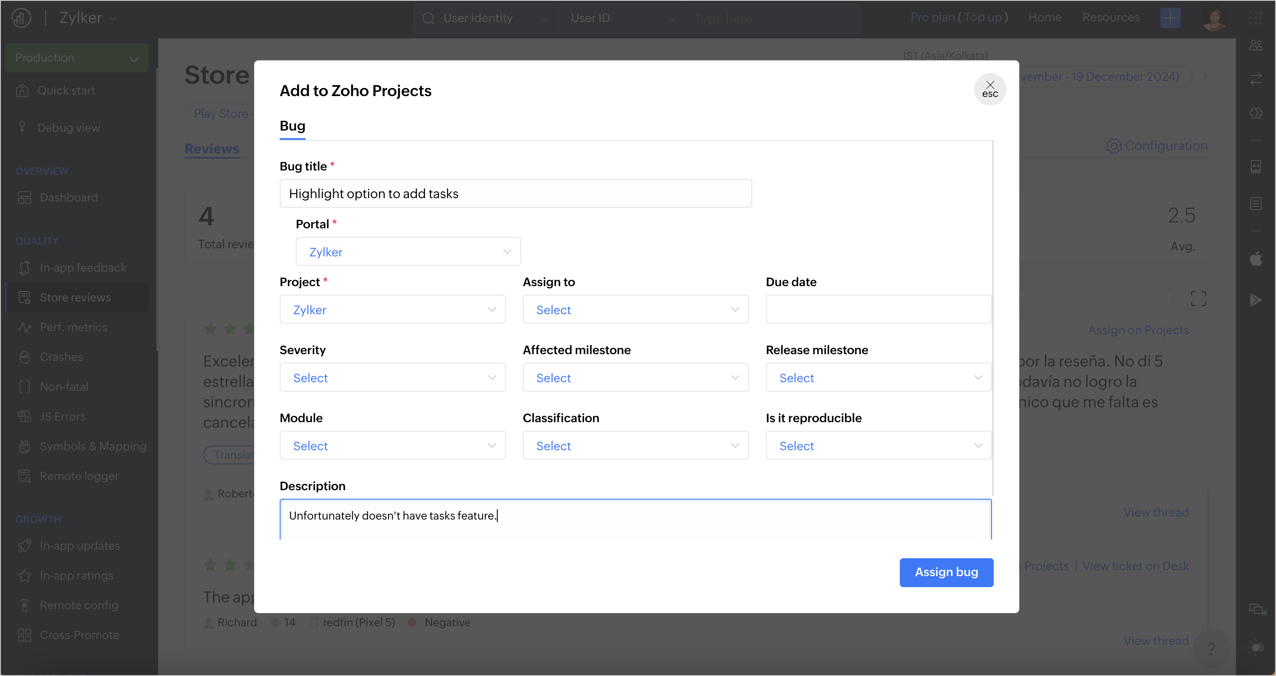Click the expand fullscreen icon

click(1198, 298)
